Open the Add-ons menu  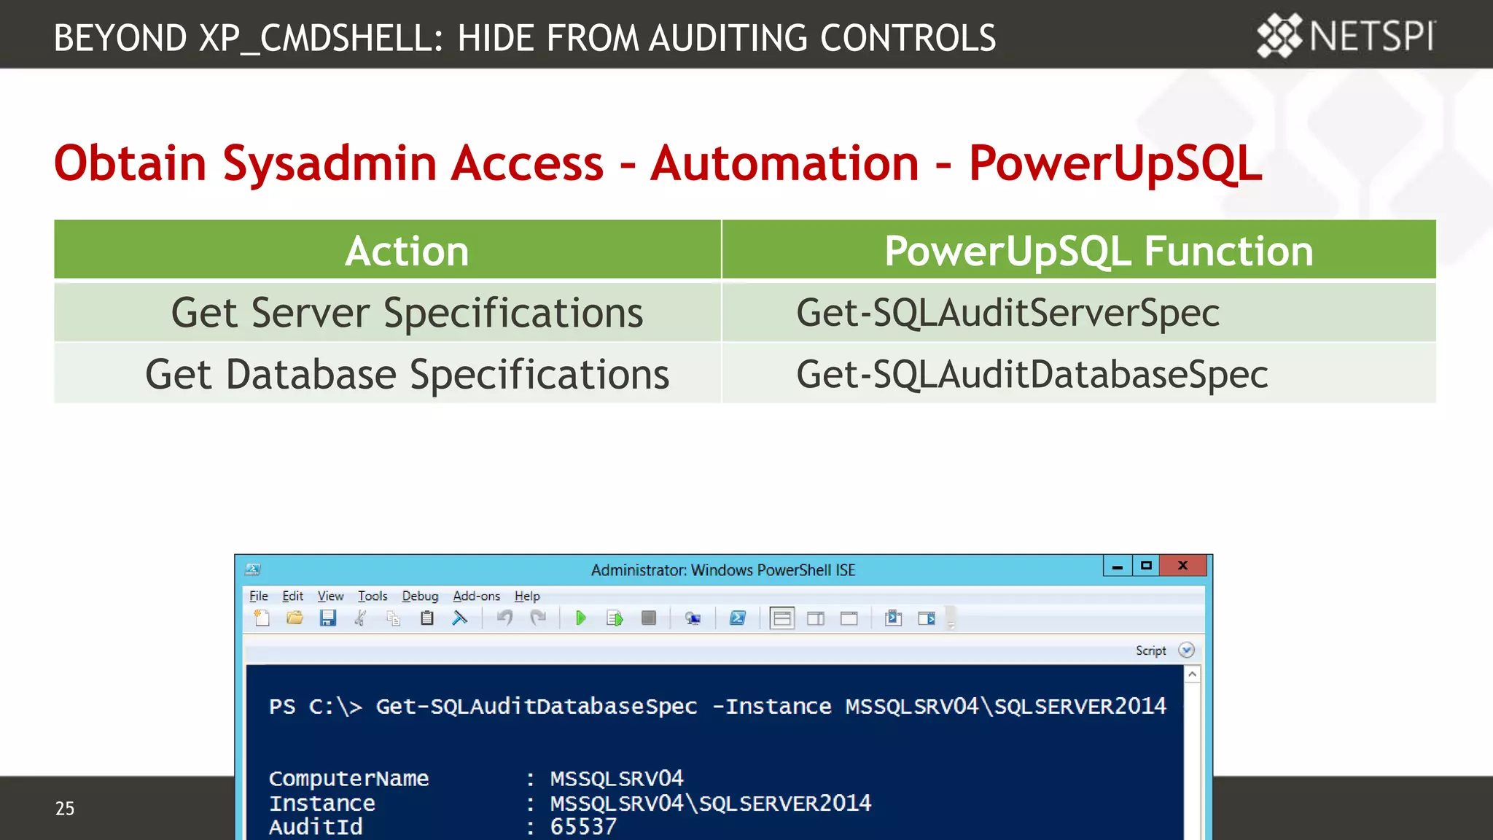click(476, 596)
